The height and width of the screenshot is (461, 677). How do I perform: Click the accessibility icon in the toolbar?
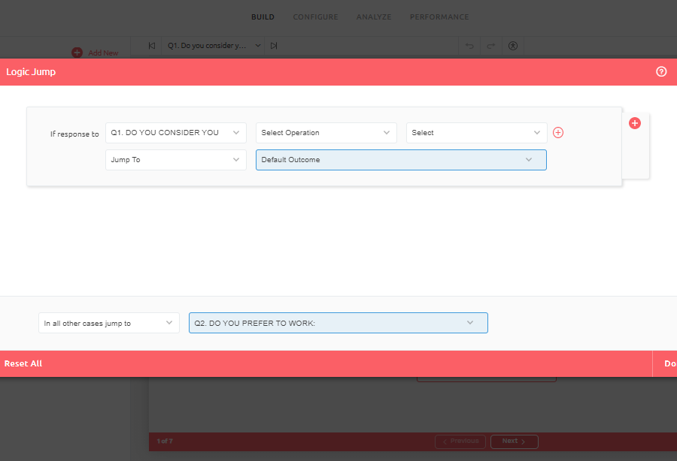pyautogui.click(x=513, y=46)
